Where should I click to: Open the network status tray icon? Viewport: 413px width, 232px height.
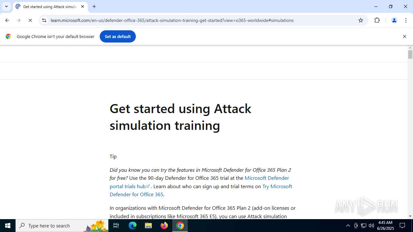click(364, 226)
